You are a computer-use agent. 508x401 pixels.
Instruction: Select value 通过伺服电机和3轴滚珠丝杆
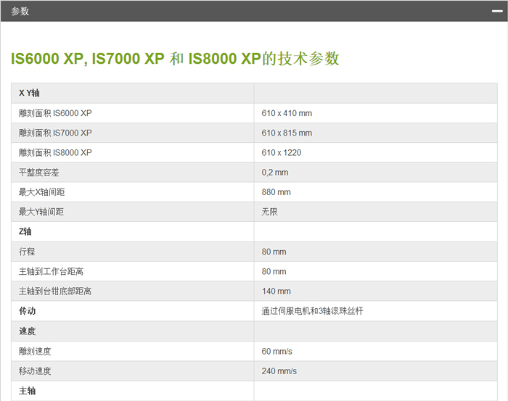312,311
